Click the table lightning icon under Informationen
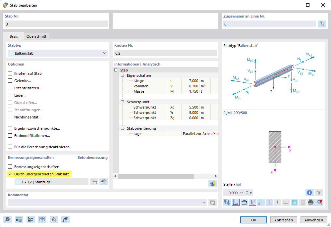This screenshot has height=227, width=331. pyautogui.click(x=212, y=184)
